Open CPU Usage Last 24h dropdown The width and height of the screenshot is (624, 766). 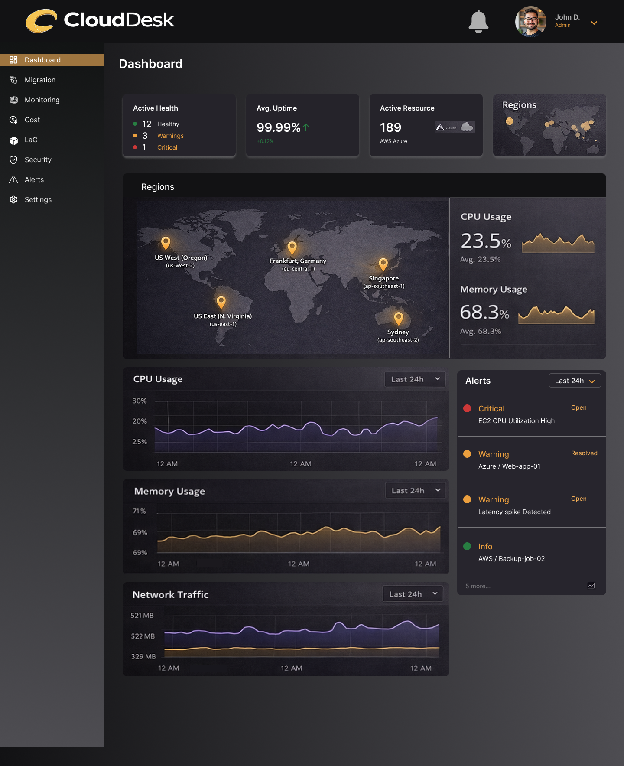pyautogui.click(x=415, y=379)
